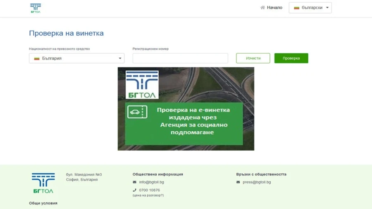Click the footer БГТОЛ logo
The image size is (372, 209).
[x=43, y=183]
